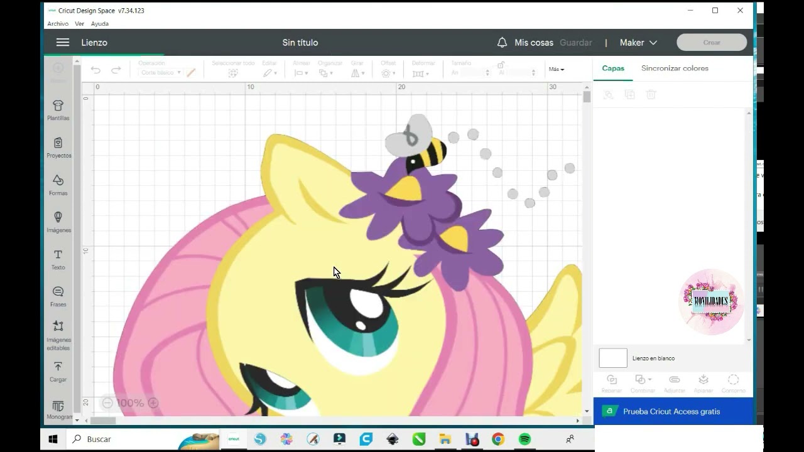Zoom out with minus button
804x452 pixels.
(x=107, y=403)
